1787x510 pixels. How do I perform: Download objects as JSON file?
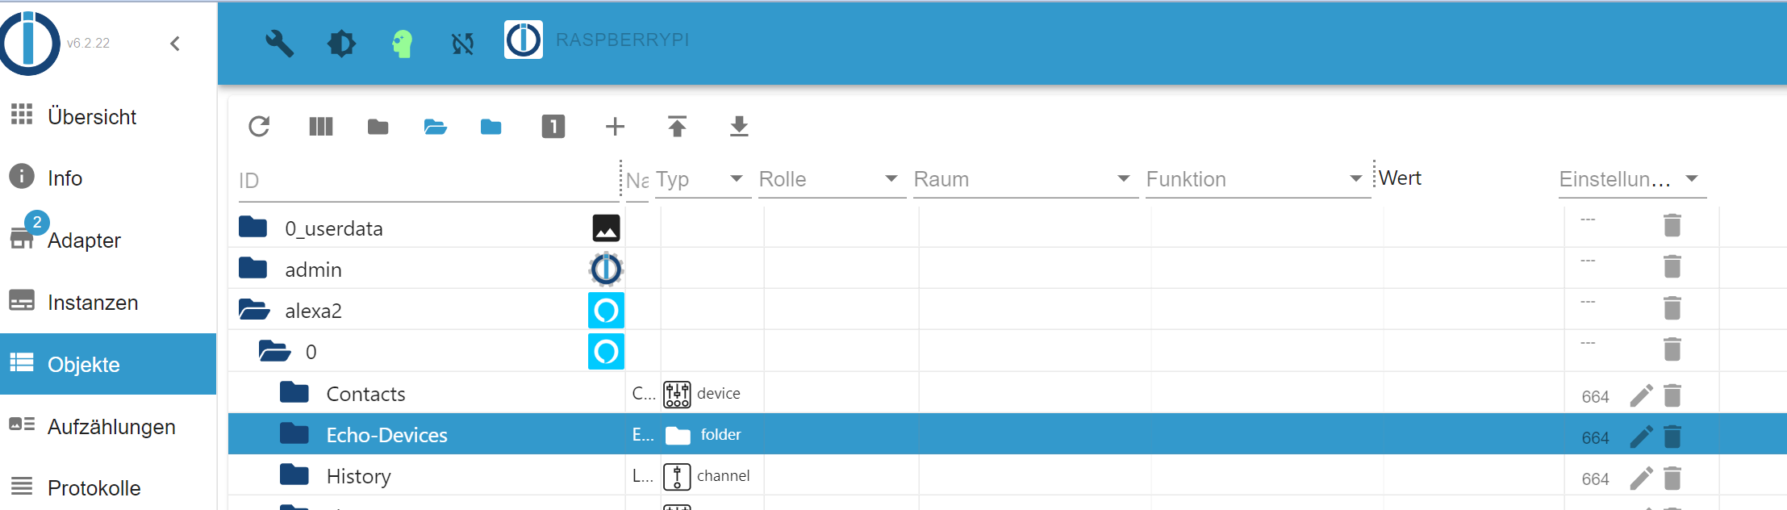[x=739, y=127]
